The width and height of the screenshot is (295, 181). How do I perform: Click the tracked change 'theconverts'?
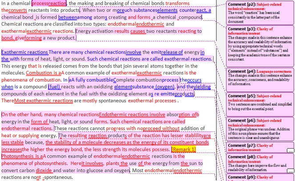(x=14, y=10)
